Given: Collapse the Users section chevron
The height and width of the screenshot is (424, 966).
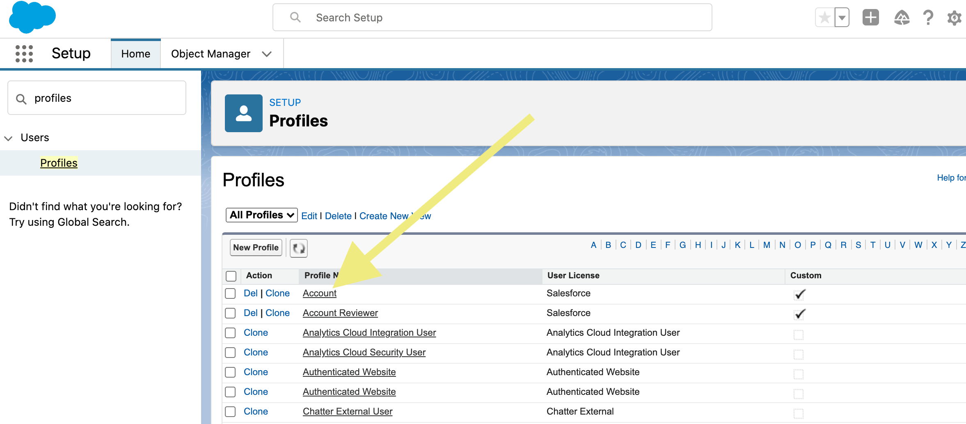Looking at the screenshot, I should [x=8, y=138].
